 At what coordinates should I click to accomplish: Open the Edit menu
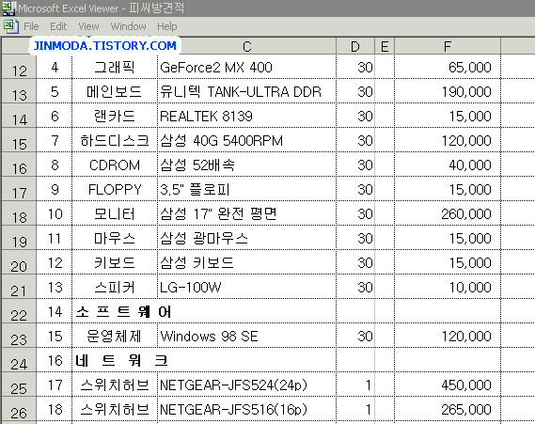click(58, 26)
